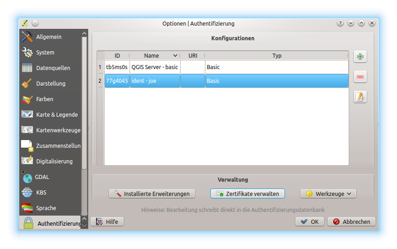Click the red minus remove configuration icon
The image size is (397, 249).
(x=360, y=77)
